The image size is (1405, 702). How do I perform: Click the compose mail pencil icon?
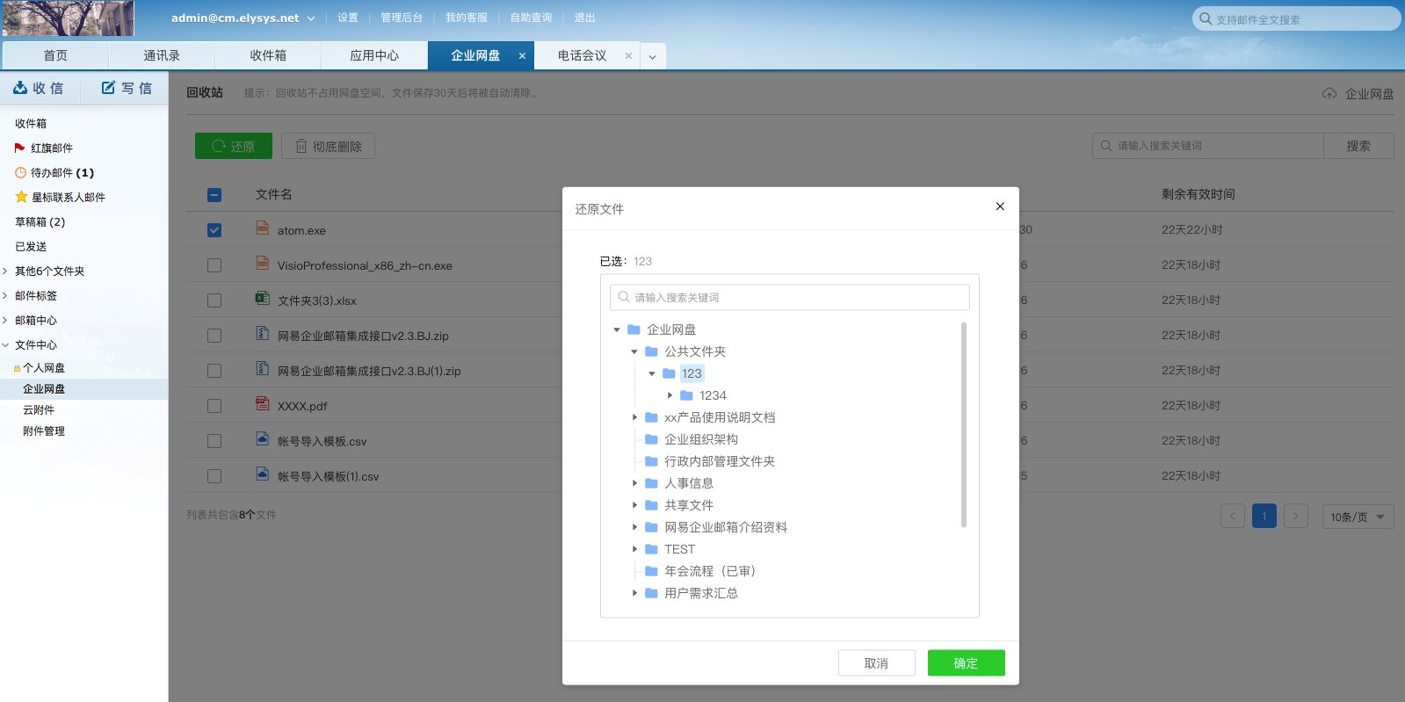(108, 88)
